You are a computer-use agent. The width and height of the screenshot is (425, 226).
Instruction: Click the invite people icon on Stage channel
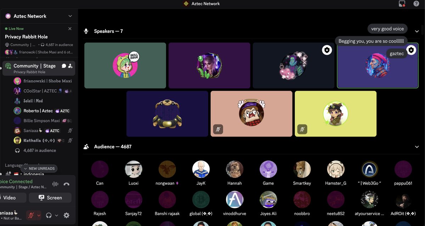70,66
